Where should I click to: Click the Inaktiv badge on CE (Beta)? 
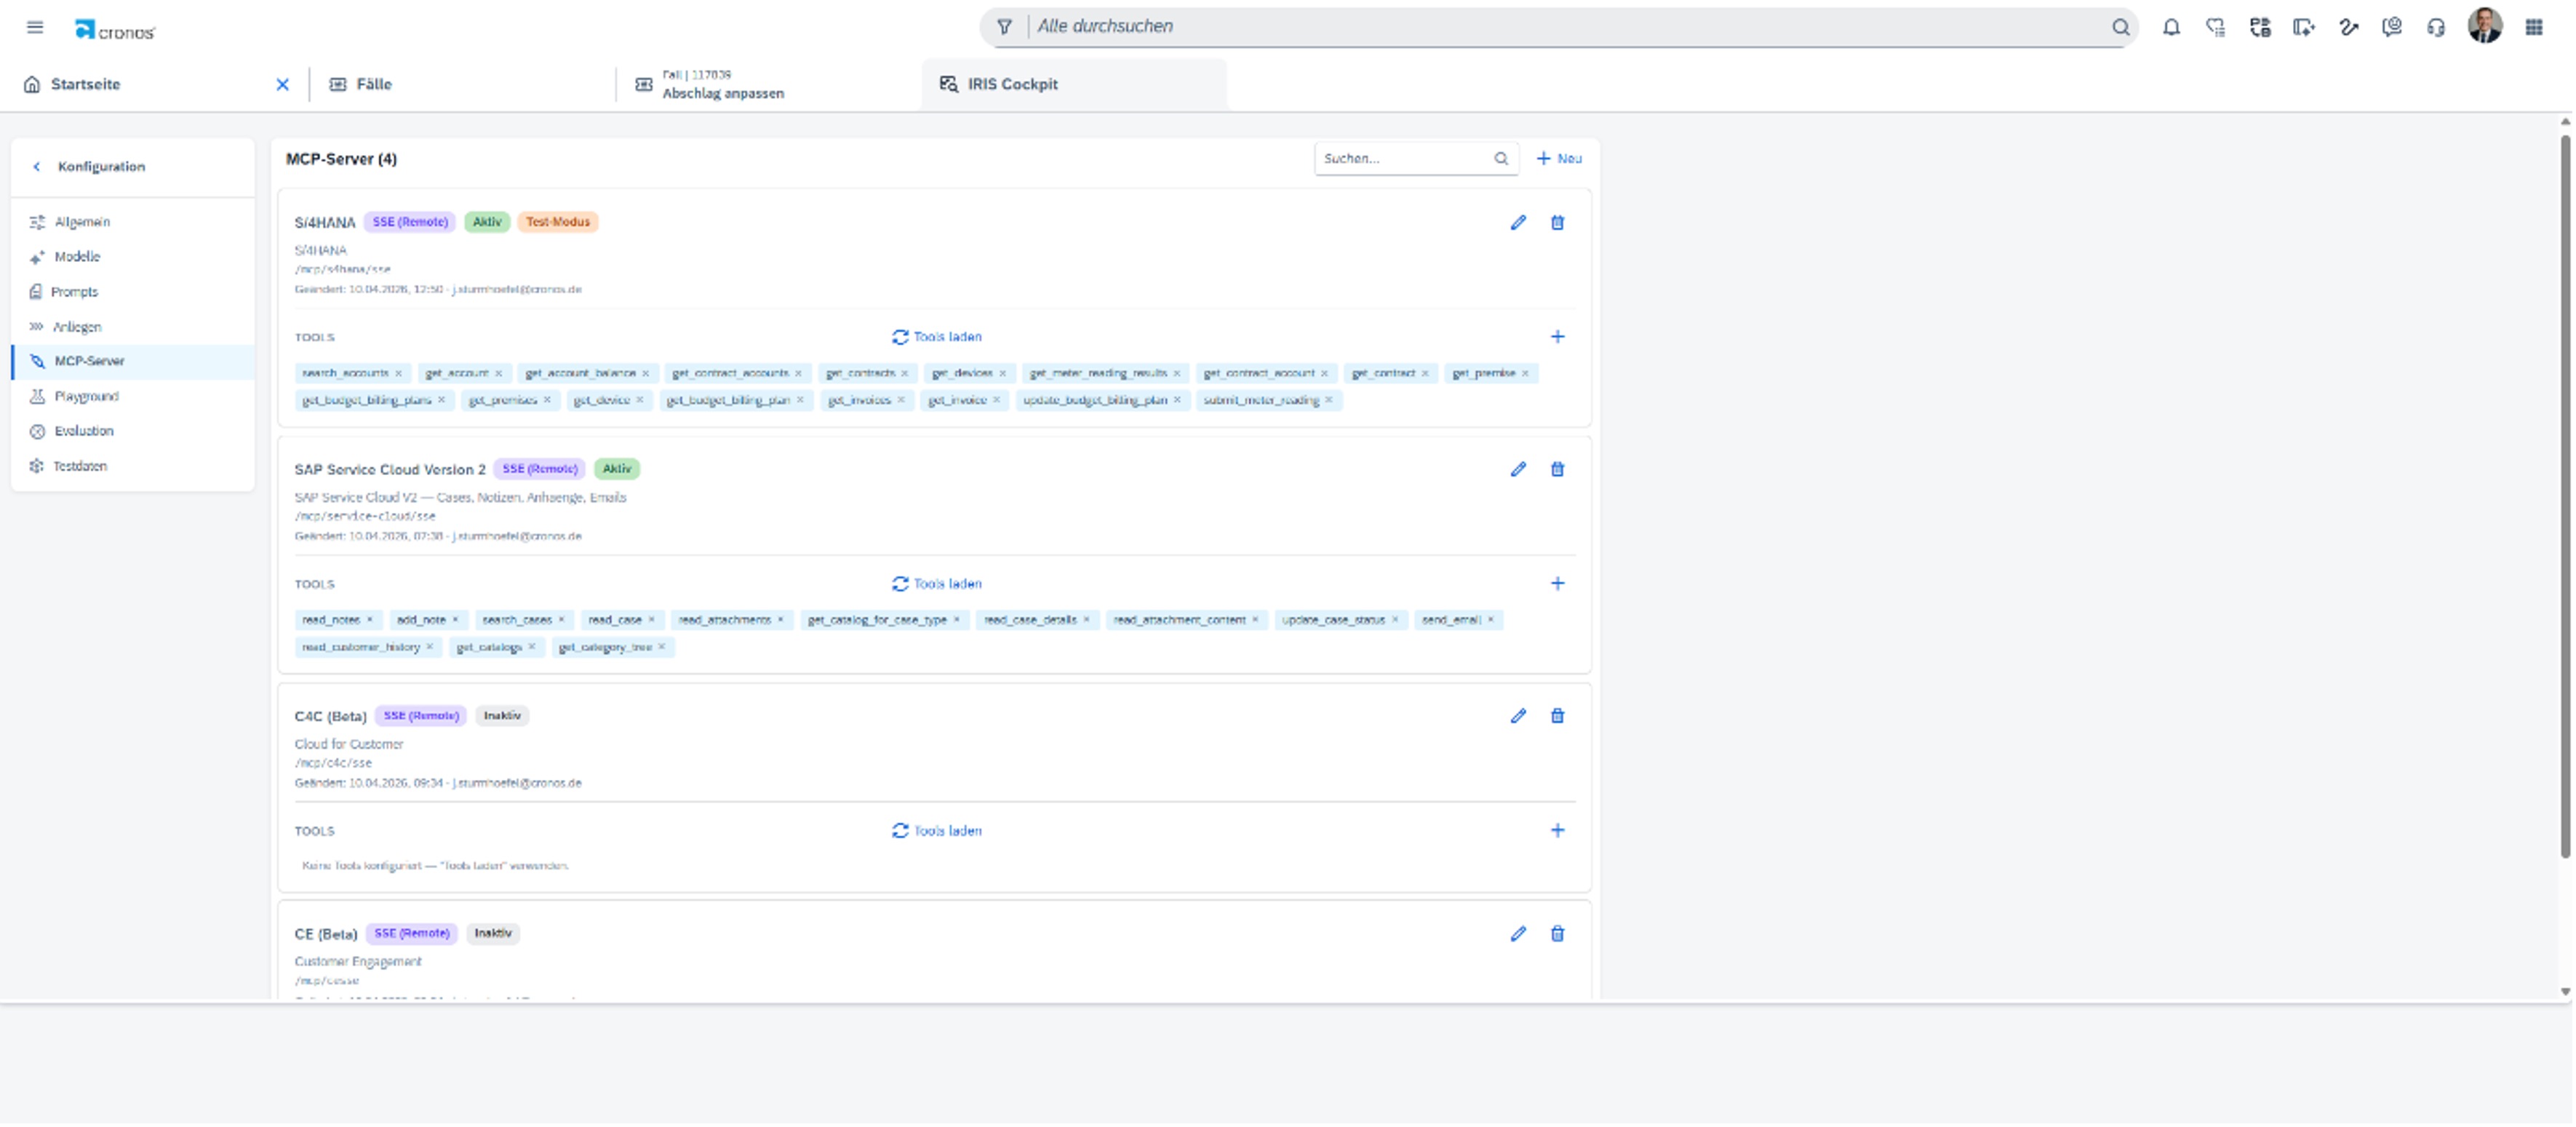pyautogui.click(x=493, y=934)
